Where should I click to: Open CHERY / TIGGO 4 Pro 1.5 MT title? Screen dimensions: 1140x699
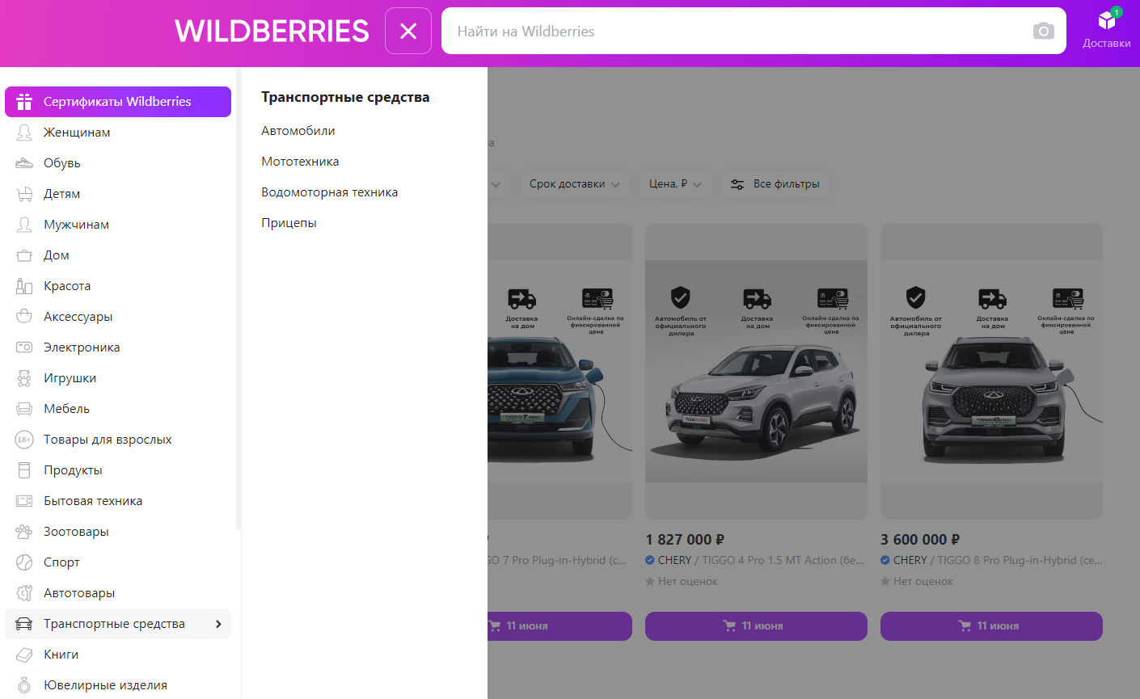tap(756, 561)
